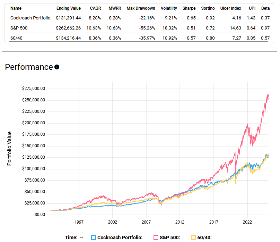Sort table by MWRR header

tap(115, 8)
